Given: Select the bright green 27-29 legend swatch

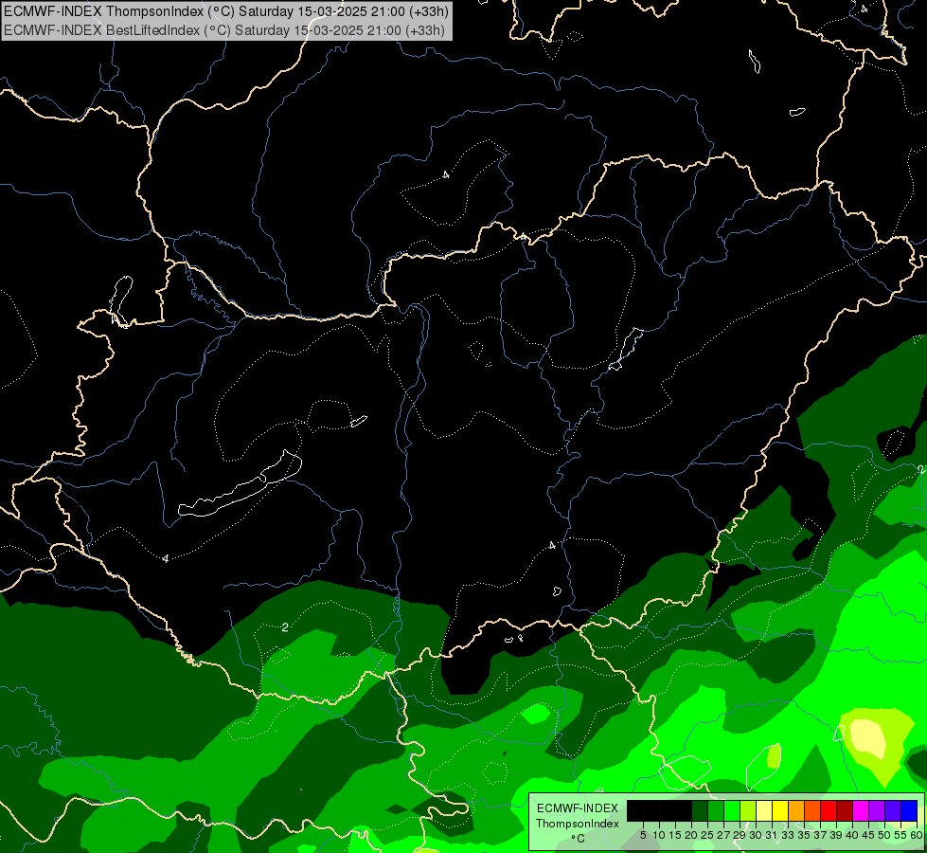Looking at the screenshot, I should click(x=732, y=810).
